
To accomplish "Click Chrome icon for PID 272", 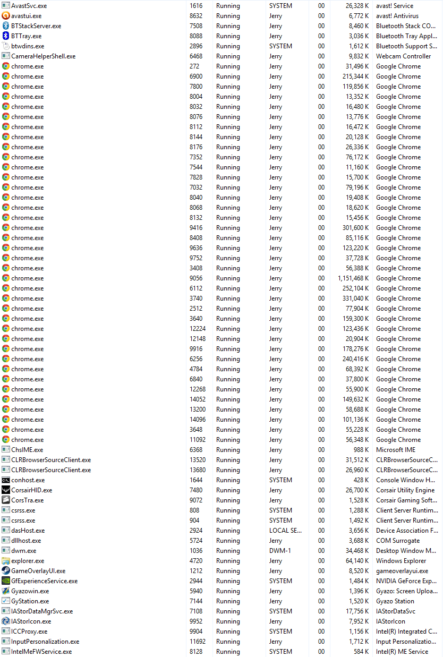I will (x=6, y=66).
